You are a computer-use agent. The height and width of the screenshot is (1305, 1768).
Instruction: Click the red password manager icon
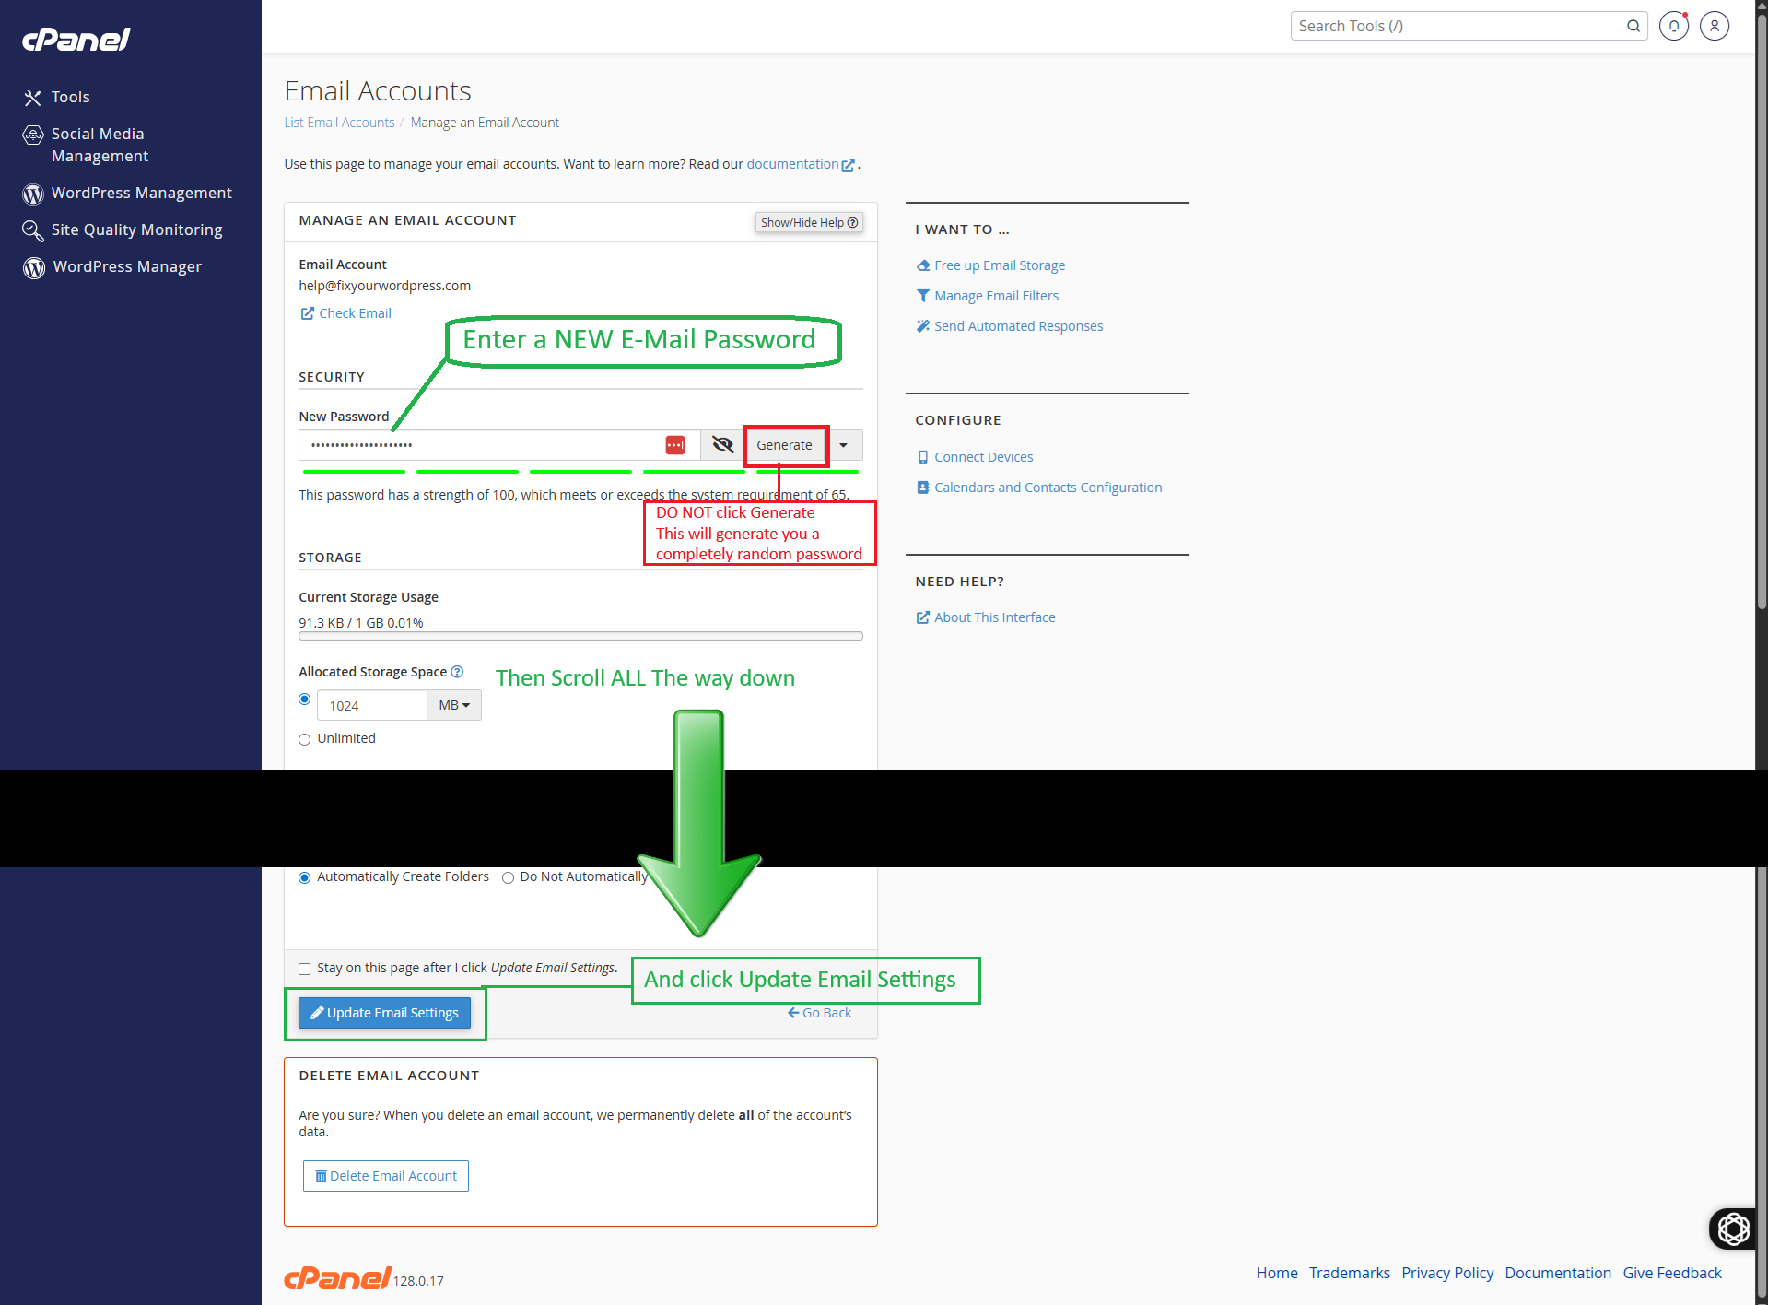pyautogui.click(x=675, y=445)
